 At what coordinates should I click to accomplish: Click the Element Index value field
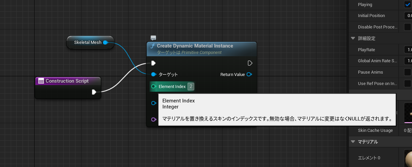[191, 87]
